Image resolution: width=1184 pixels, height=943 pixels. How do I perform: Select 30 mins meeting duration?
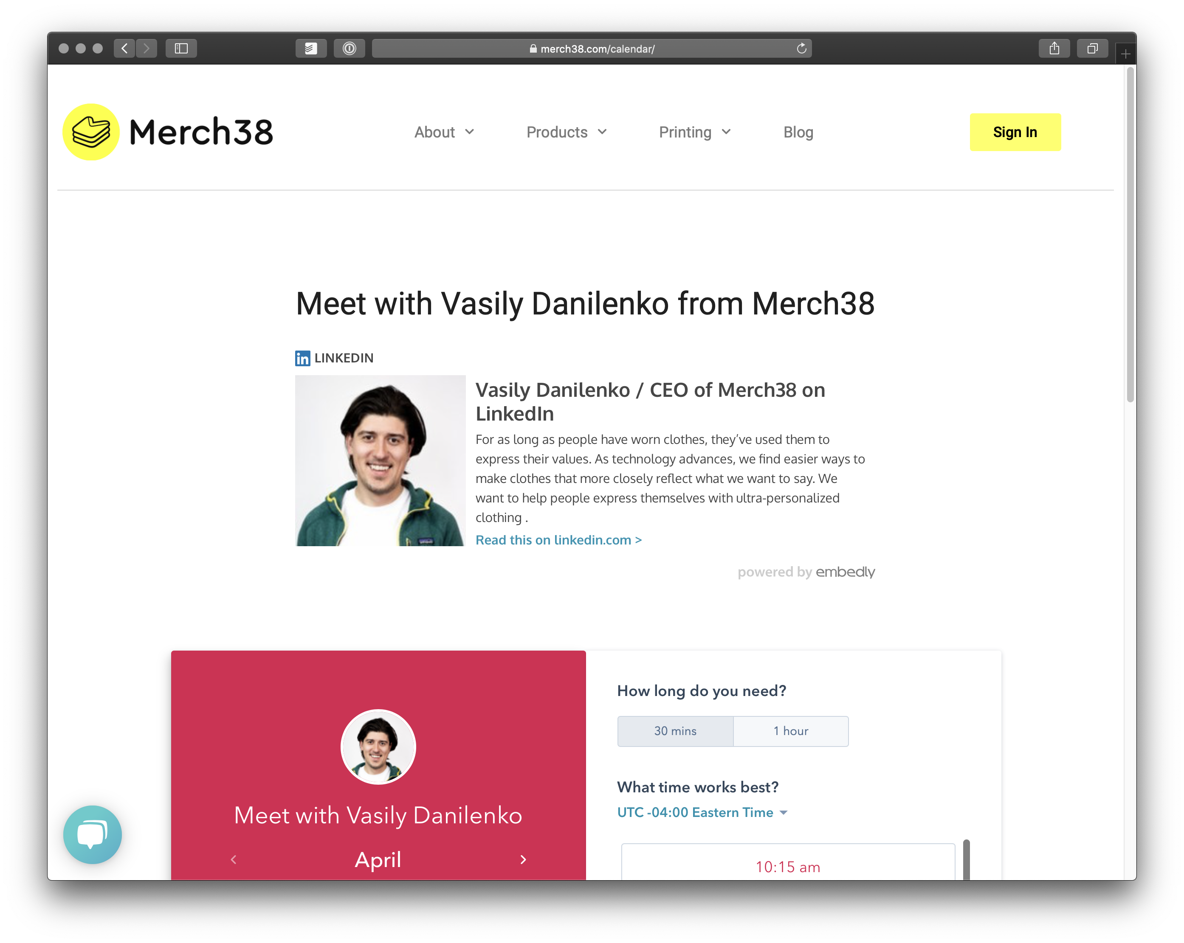675,730
